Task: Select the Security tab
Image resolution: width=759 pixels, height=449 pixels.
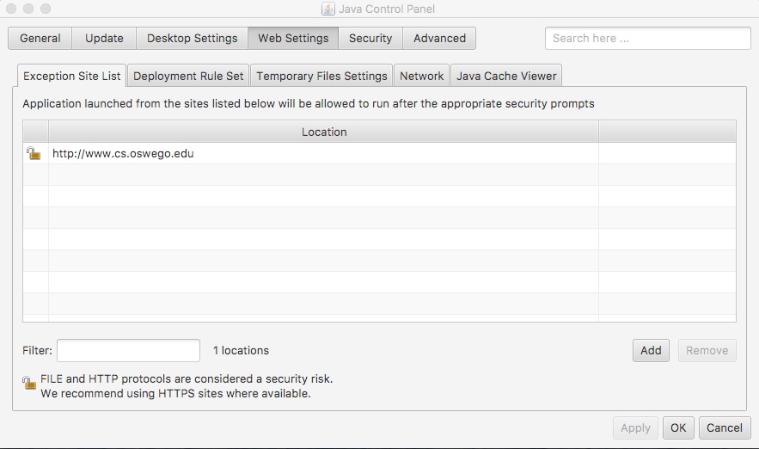Action: coord(370,39)
